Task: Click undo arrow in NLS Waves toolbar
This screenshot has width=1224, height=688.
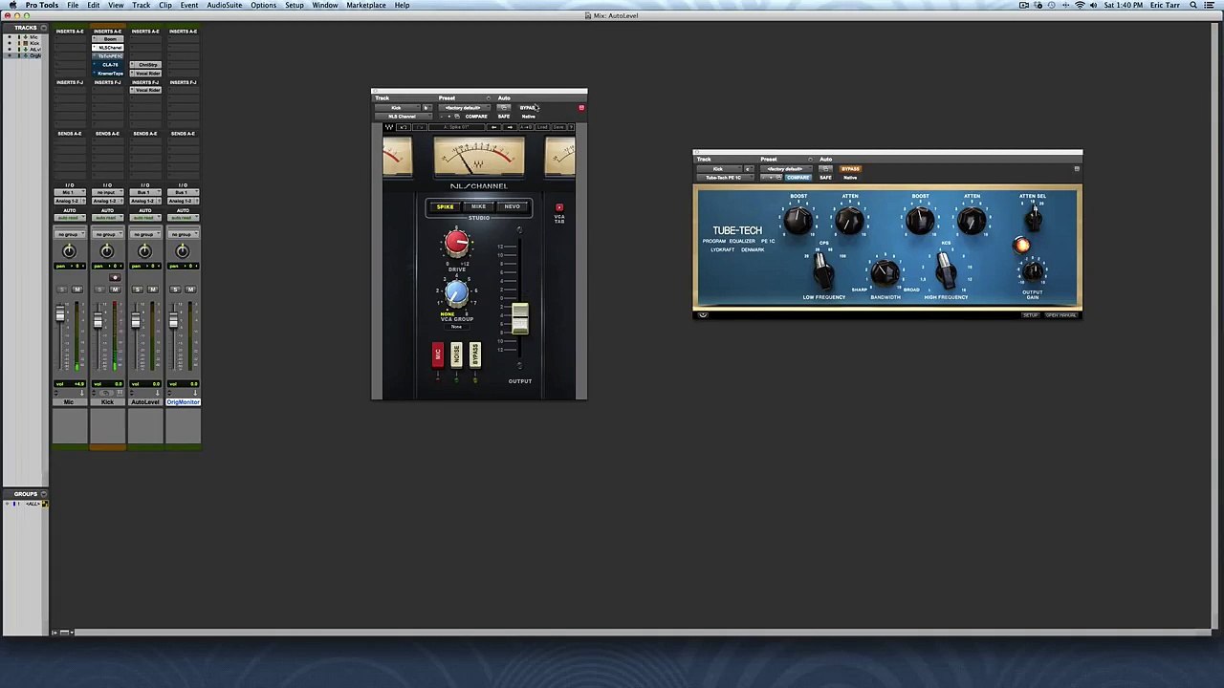Action: (x=404, y=127)
